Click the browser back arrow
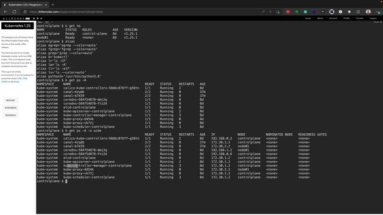 point(5,12)
